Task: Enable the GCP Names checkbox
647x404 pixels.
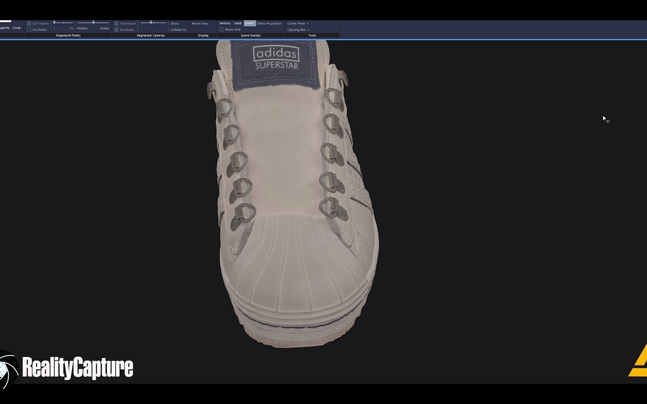Action: coord(29,23)
